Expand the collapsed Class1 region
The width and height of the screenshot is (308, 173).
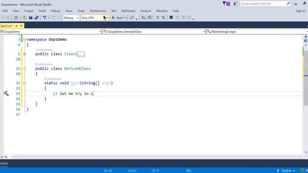(x=25, y=54)
